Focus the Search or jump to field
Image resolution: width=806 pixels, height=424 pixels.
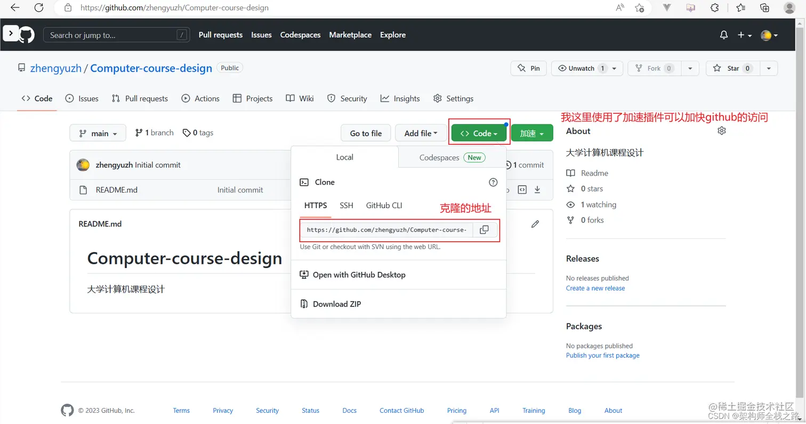coord(116,35)
